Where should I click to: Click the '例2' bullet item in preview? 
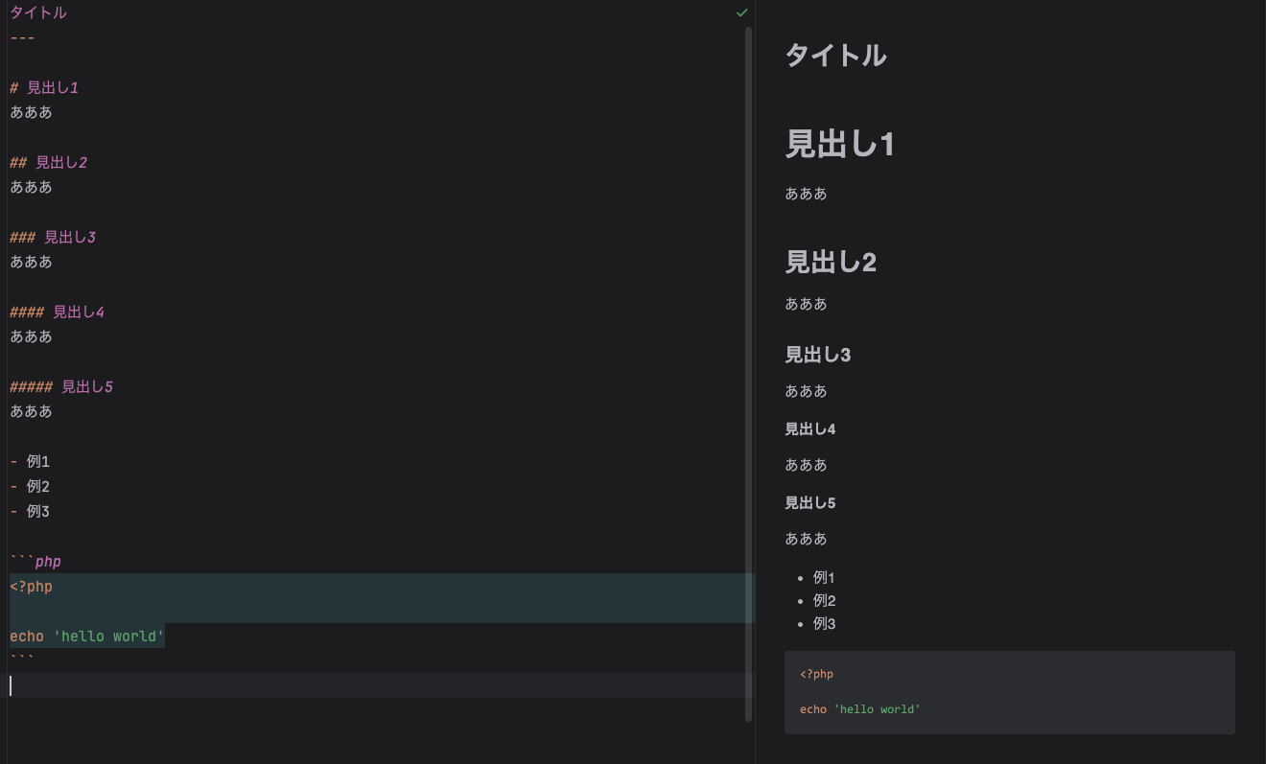click(825, 601)
